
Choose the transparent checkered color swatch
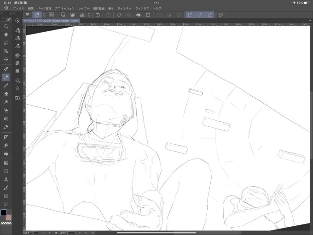pos(6,223)
